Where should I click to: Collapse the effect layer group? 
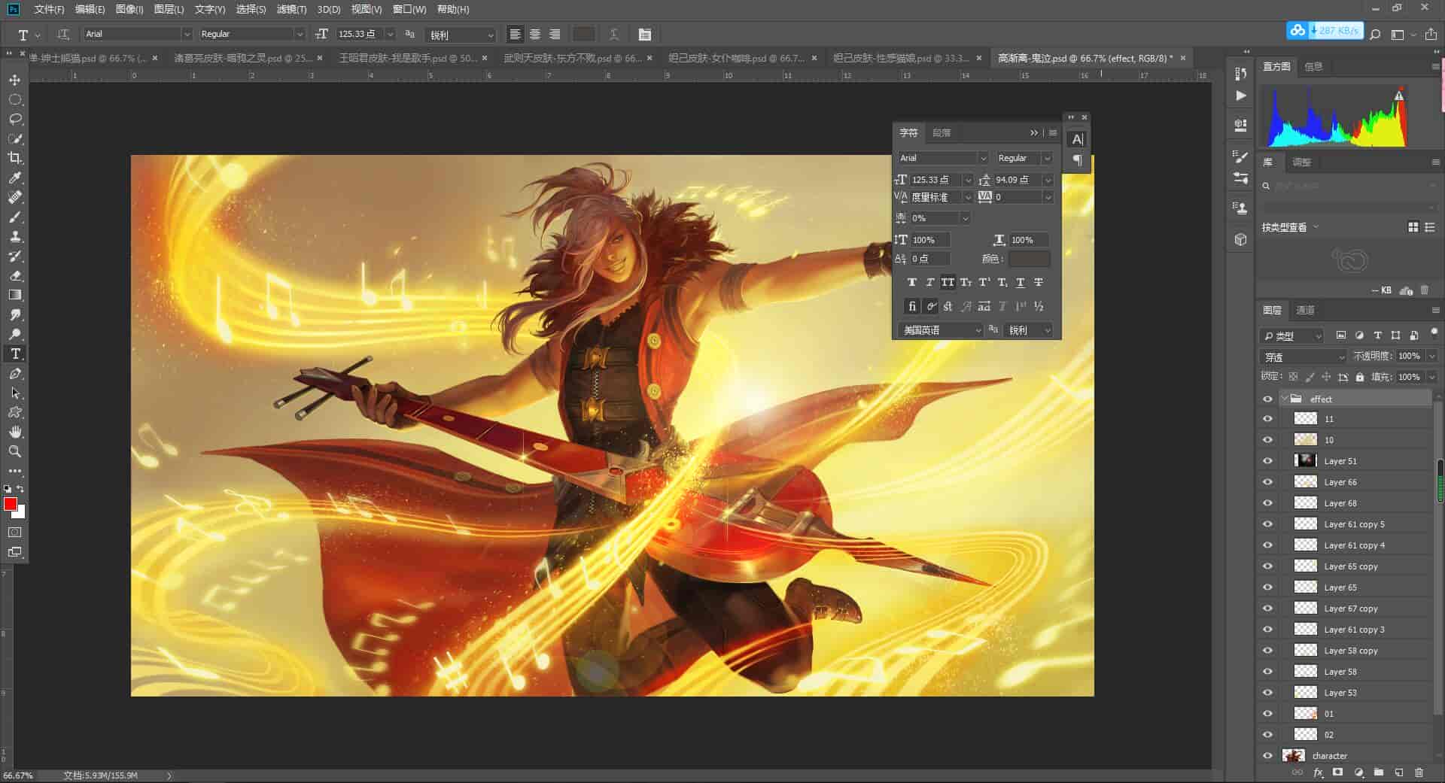pos(1284,399)
